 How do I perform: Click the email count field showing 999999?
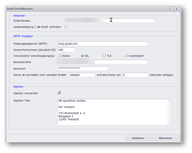pyautogui.click(x=82, y=75)
